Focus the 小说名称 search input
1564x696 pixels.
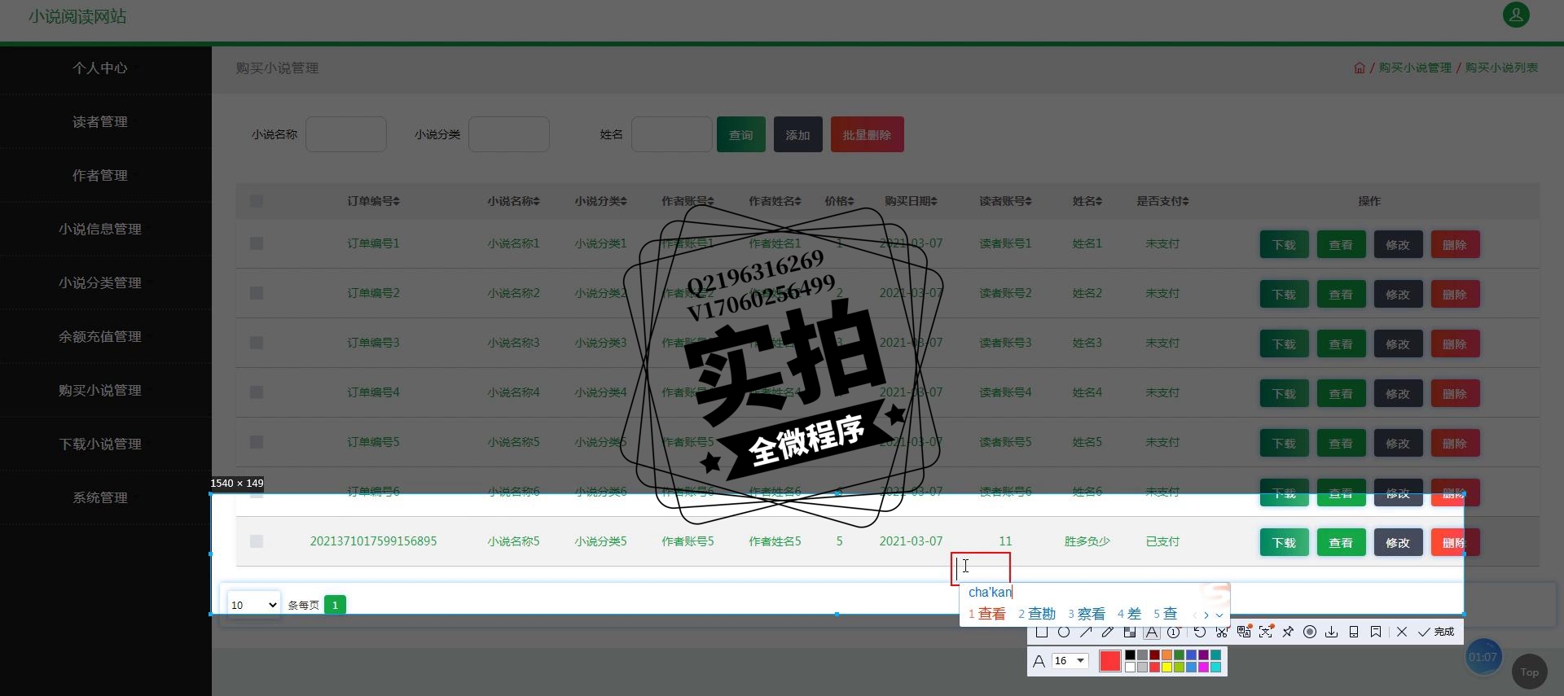click(346, 134)
